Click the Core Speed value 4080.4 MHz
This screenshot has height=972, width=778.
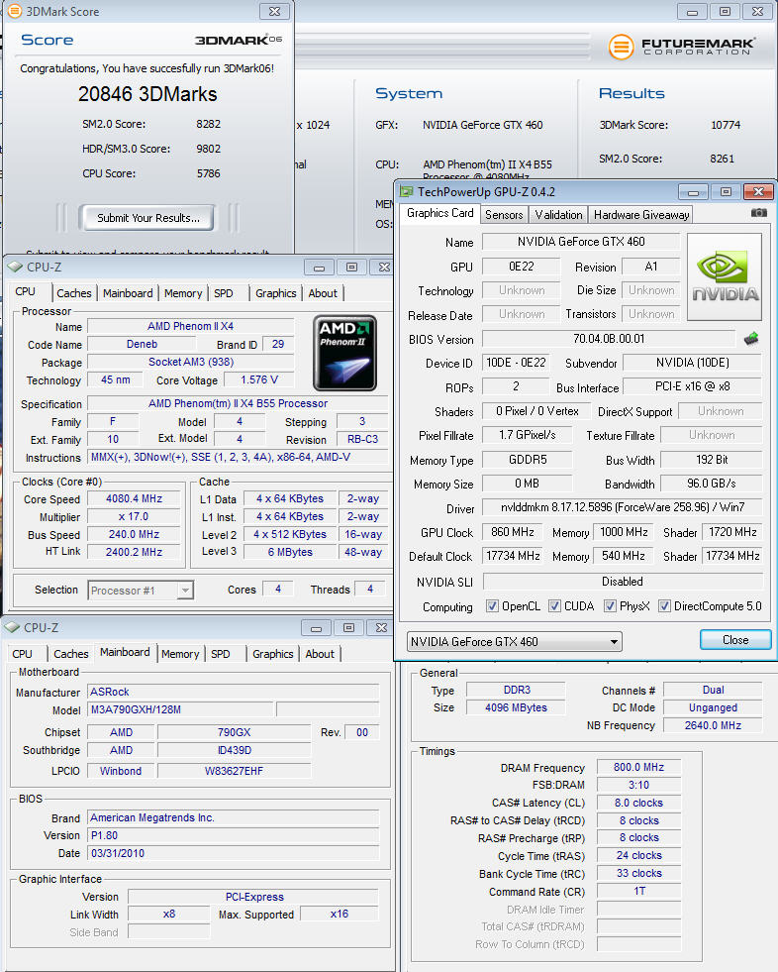tap(134, 499)
